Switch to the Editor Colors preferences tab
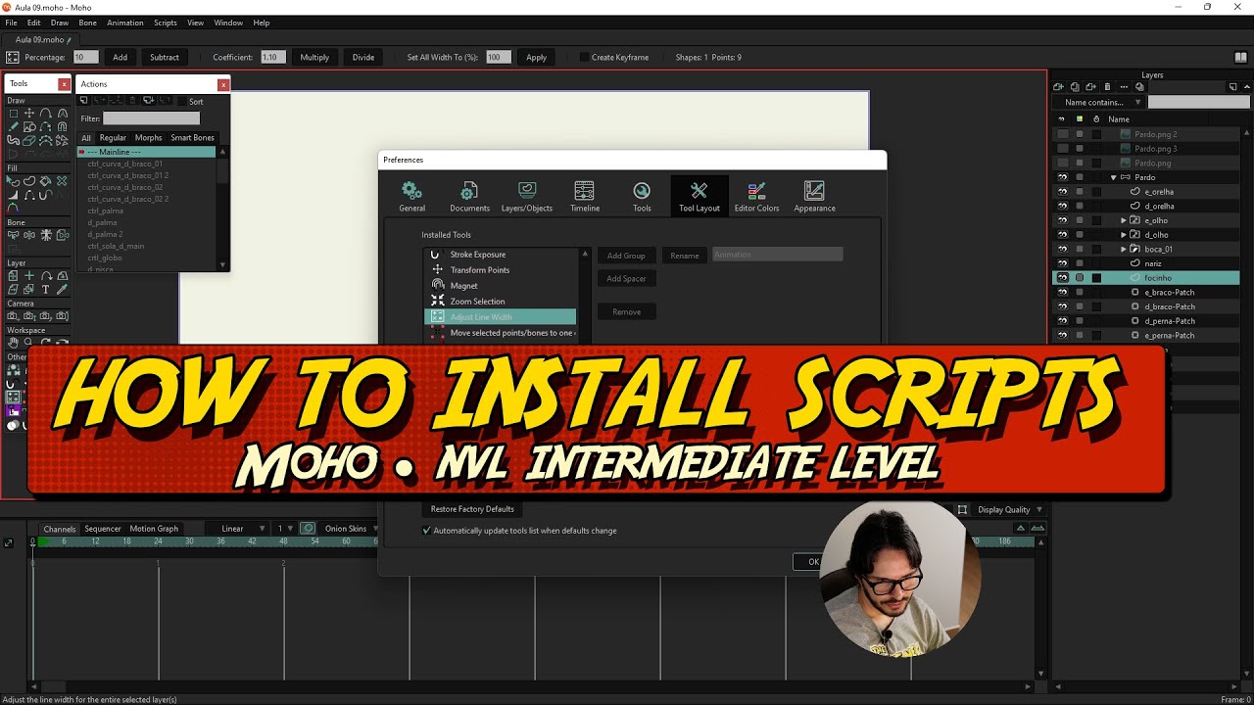Viewport: 1254px width, 705px height. coord(756,196)
